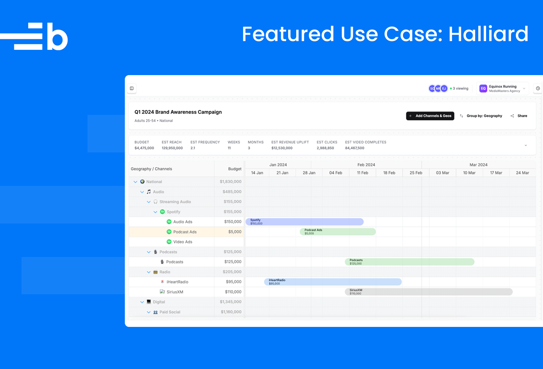Screen dimensions: 543x369
Task: Expand the summary metrics chevron
Action: 526,145
